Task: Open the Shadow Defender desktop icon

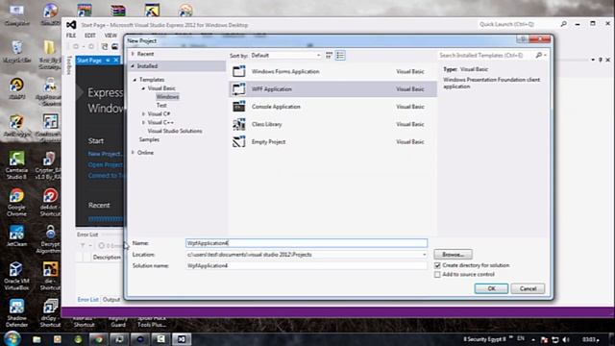Action: pyautogui.click(x=16, y=313)
